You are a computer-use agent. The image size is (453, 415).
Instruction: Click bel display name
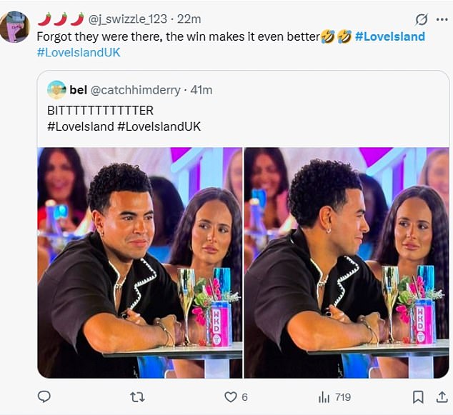79,90
